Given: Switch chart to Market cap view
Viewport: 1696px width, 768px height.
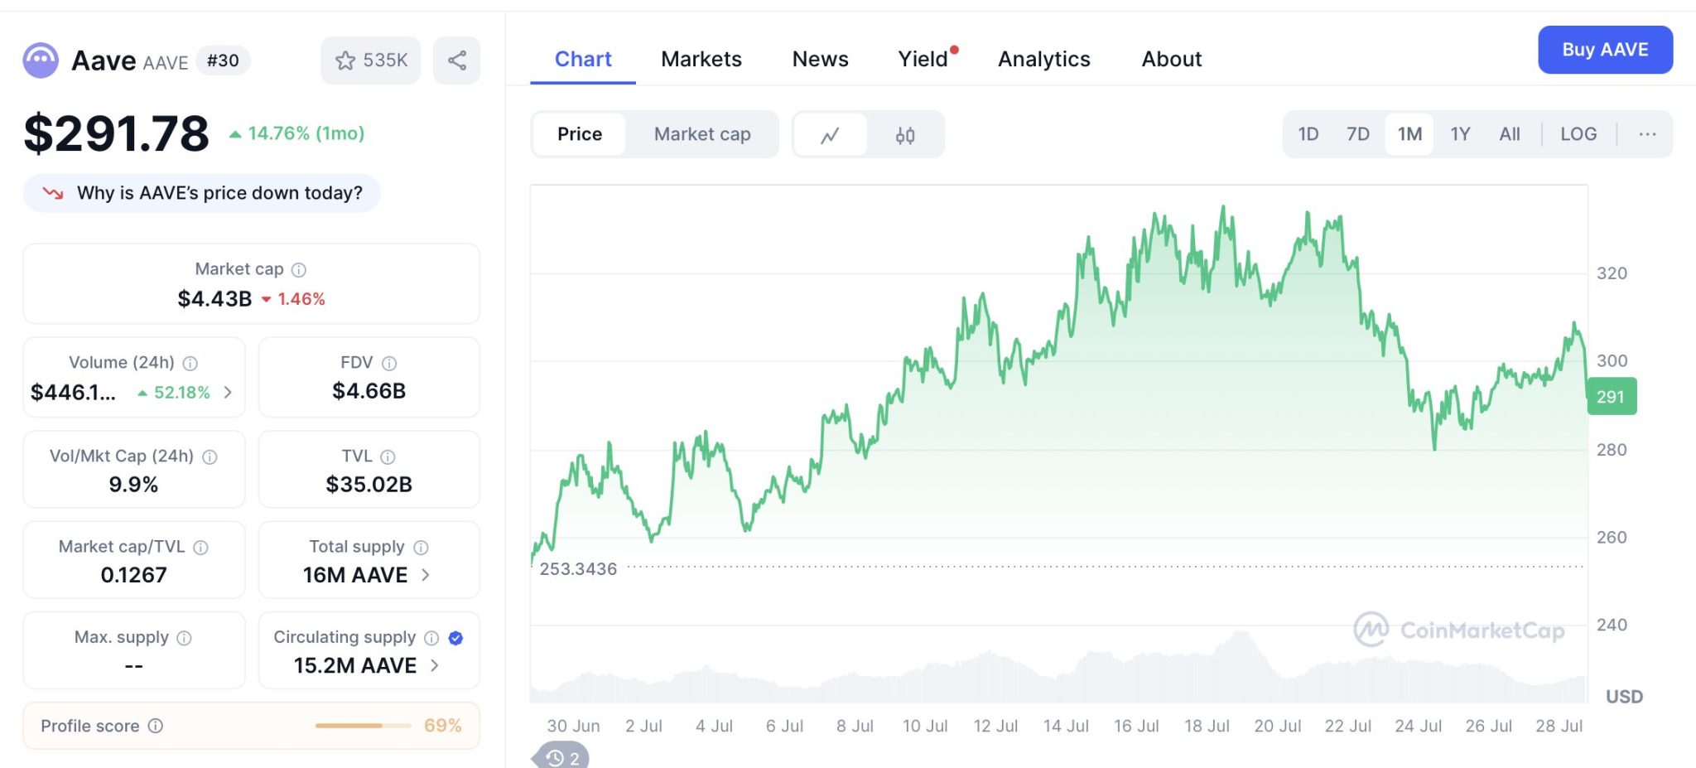Looking at the screenshot, I should pos(702,133).
